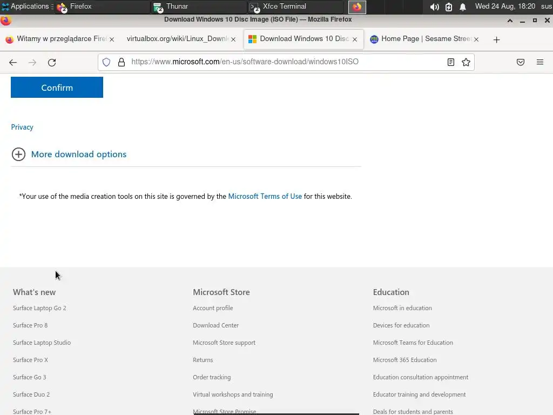Open Returns link
The height and width of the screenshot is (415, 553).
pos(203,360)
